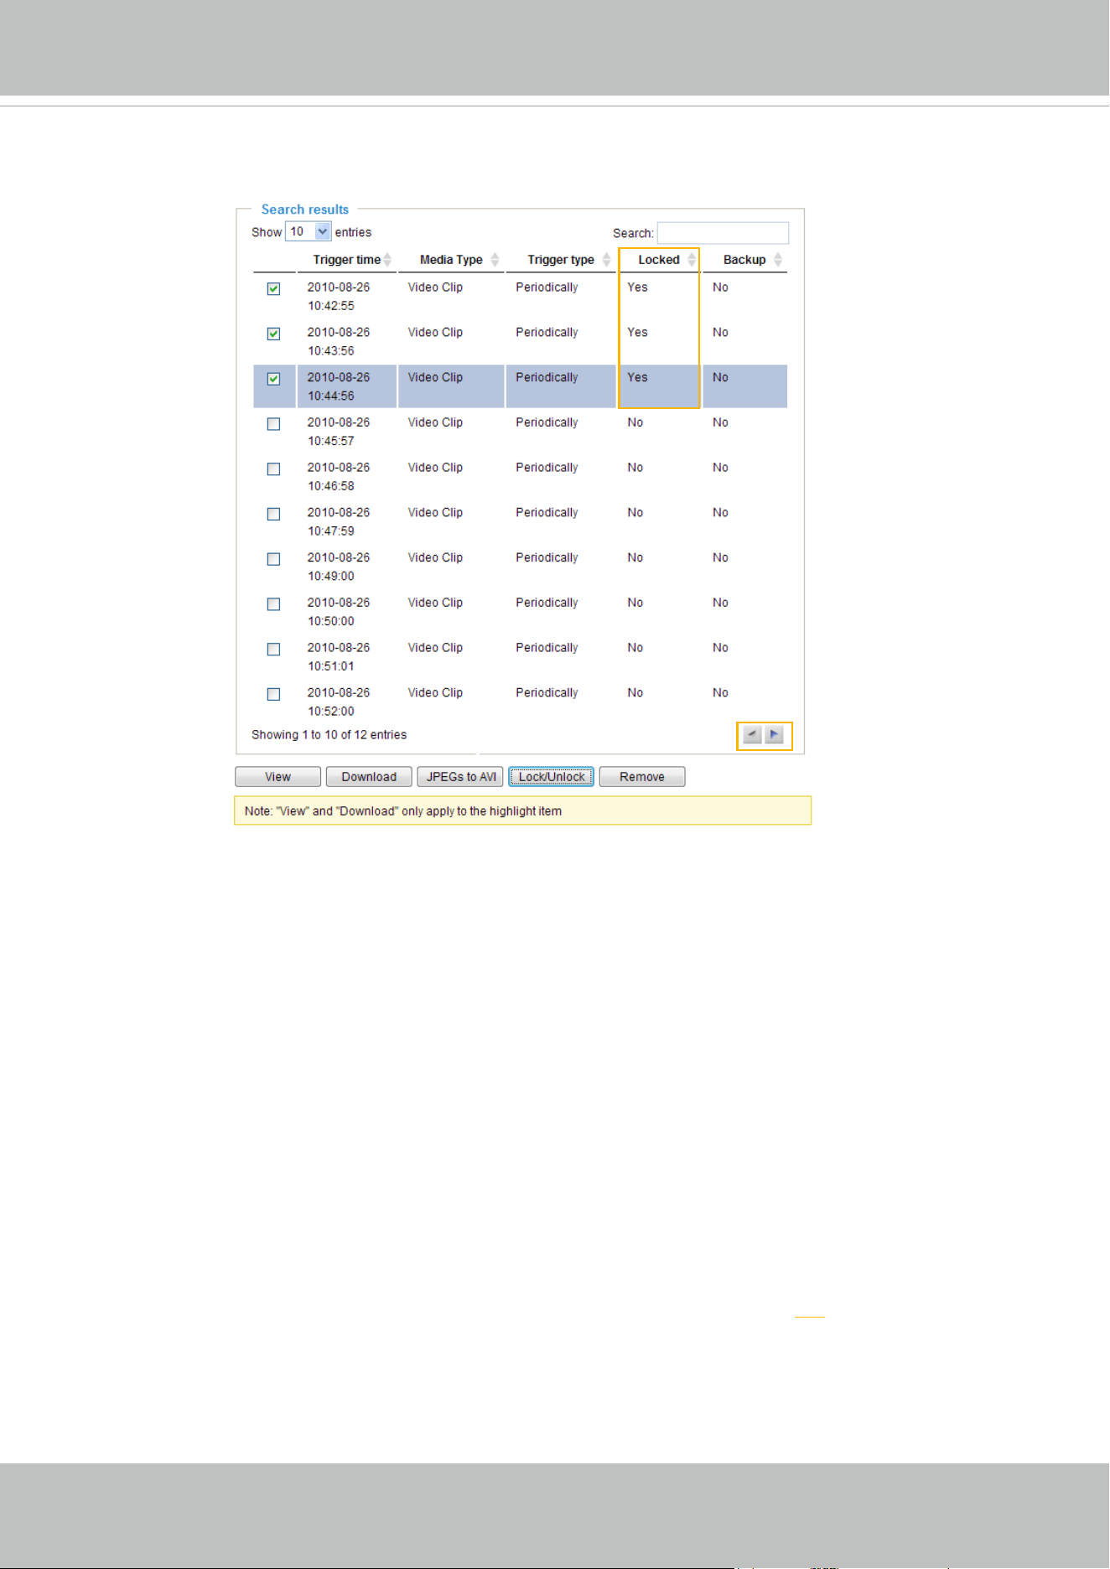The width and height of the screenshot is (1110, 1569).
Task: Click Locked No in the 10:49:00 row
Action: 635,557
